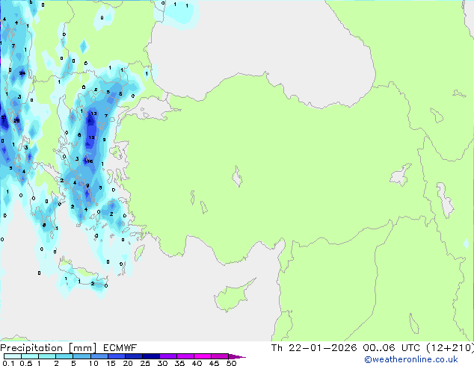Pick the 15–20 mm blue legend swatch
Screen dimensions: 474x366
(116, 356)
